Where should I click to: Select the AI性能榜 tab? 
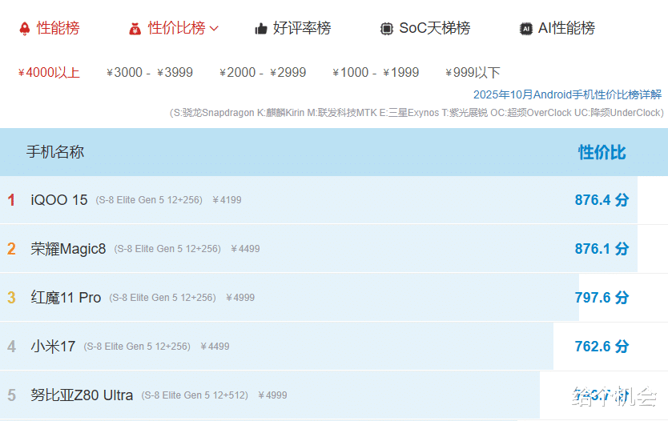click(x=566, y=28)
